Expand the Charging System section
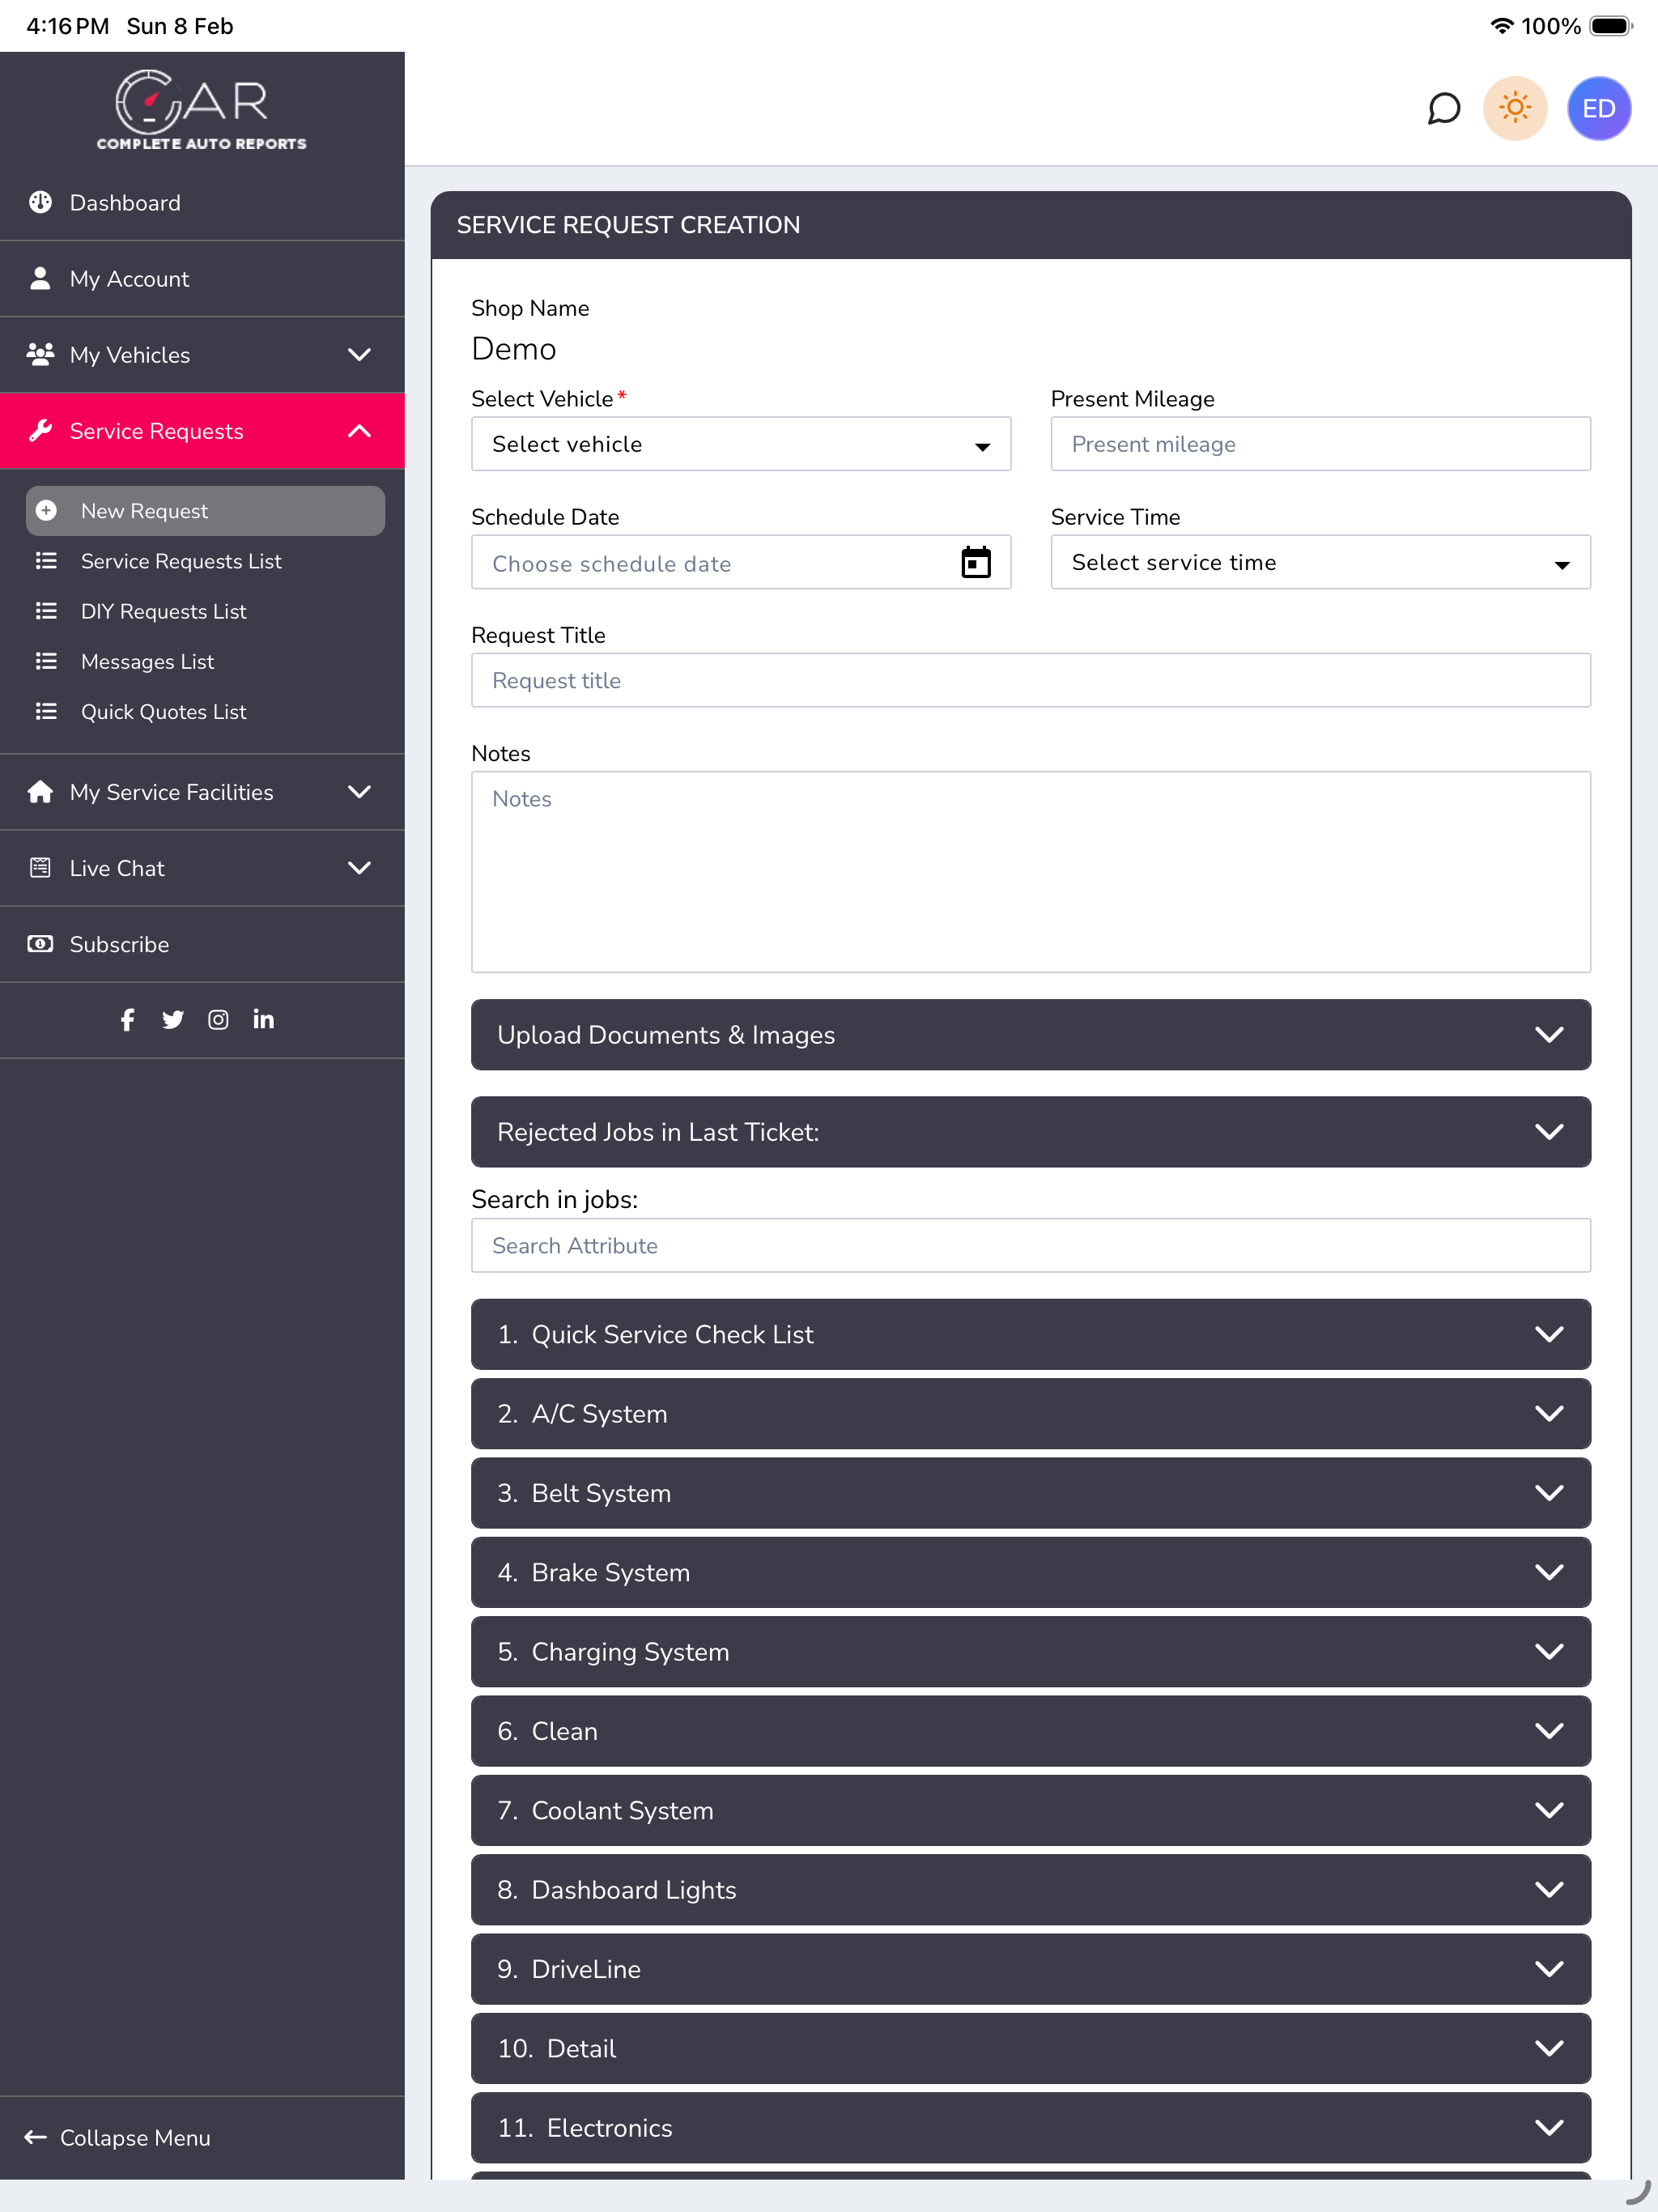Image resolution: width=1658 pixels, height=2212 pixels. (x=1031, y=1651)
